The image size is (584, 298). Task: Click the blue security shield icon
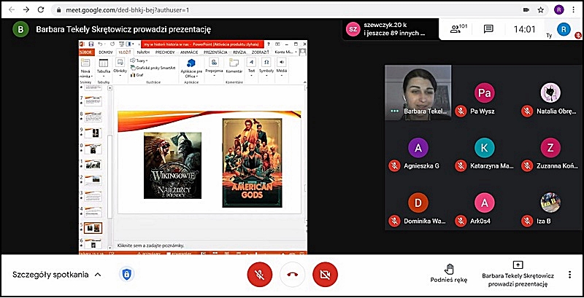coord(126,275)
